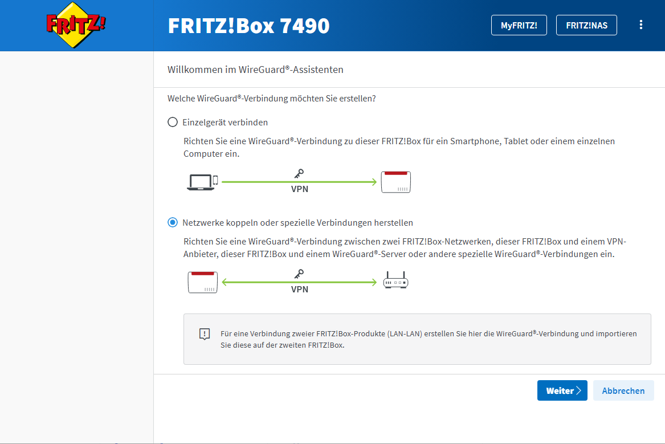This screenshot has height=444, width=665.
Task: Click the key icon in the single-device diagram
Action: (x=299, y=173)
